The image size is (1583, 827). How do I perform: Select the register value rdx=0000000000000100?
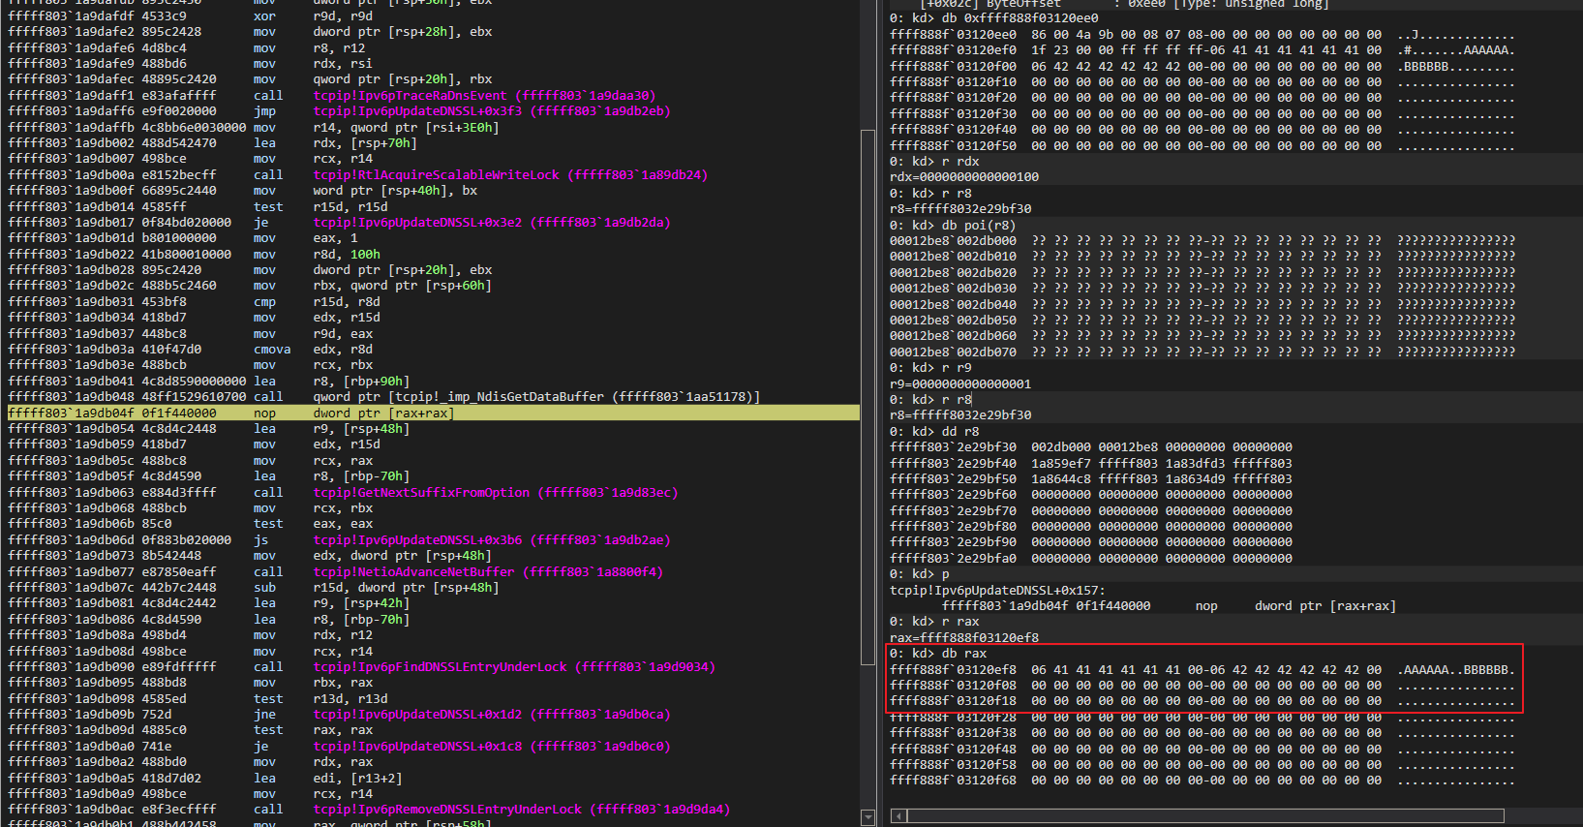[964, 177]
